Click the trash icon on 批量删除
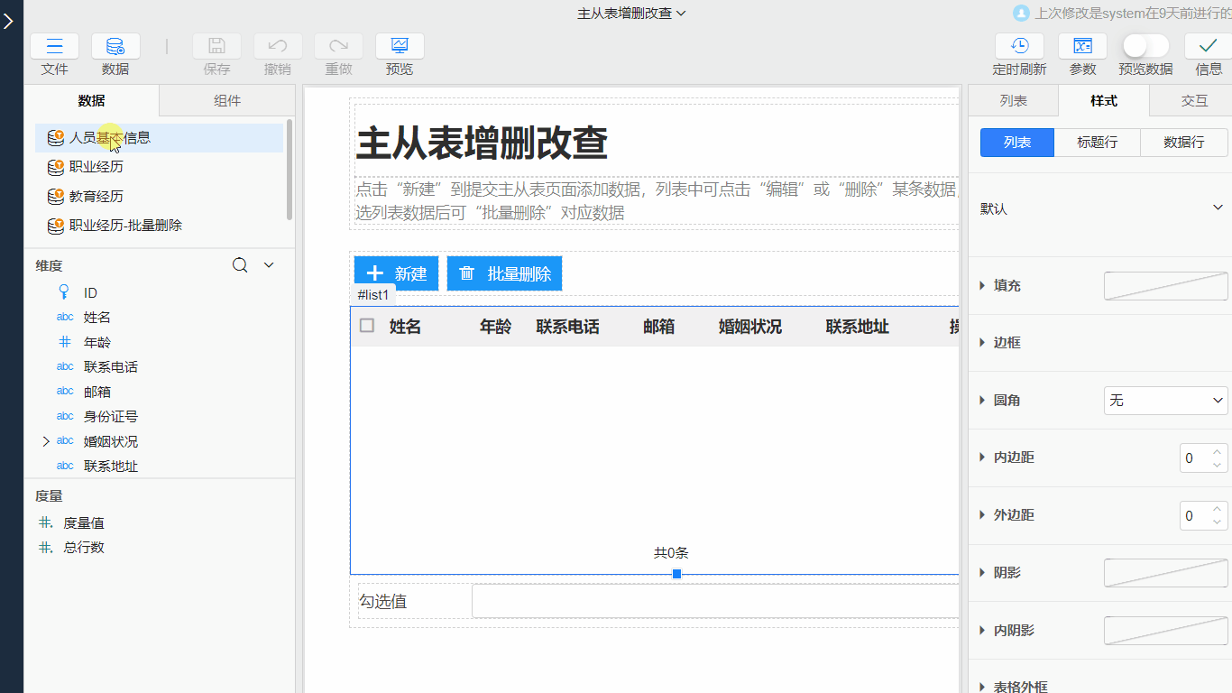 tap(466, 273)
